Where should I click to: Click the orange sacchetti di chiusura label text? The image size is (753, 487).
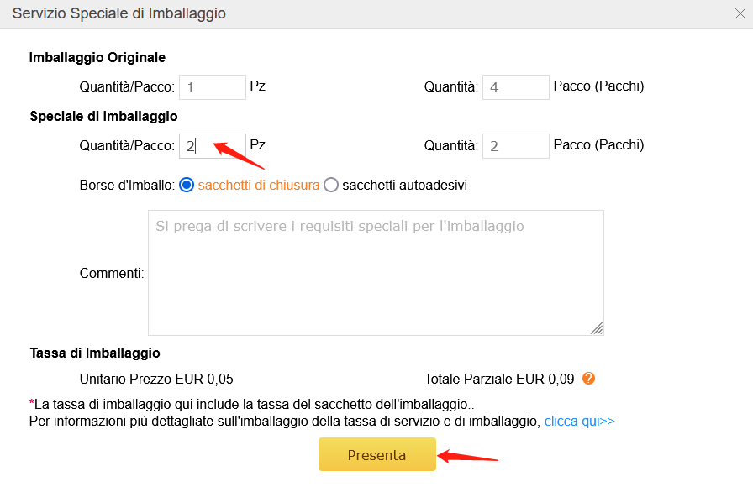(258, 186)
